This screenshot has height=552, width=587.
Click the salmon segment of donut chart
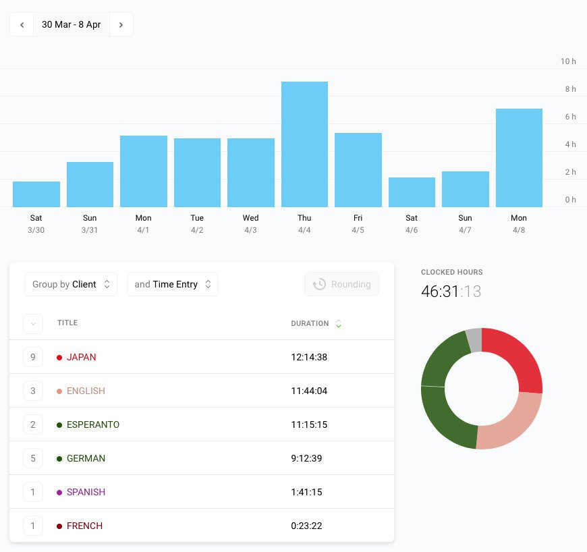514,425
